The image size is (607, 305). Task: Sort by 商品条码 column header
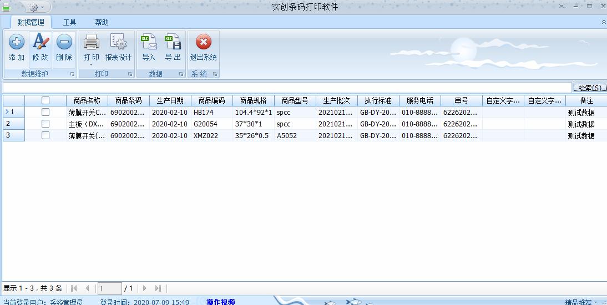129,100
